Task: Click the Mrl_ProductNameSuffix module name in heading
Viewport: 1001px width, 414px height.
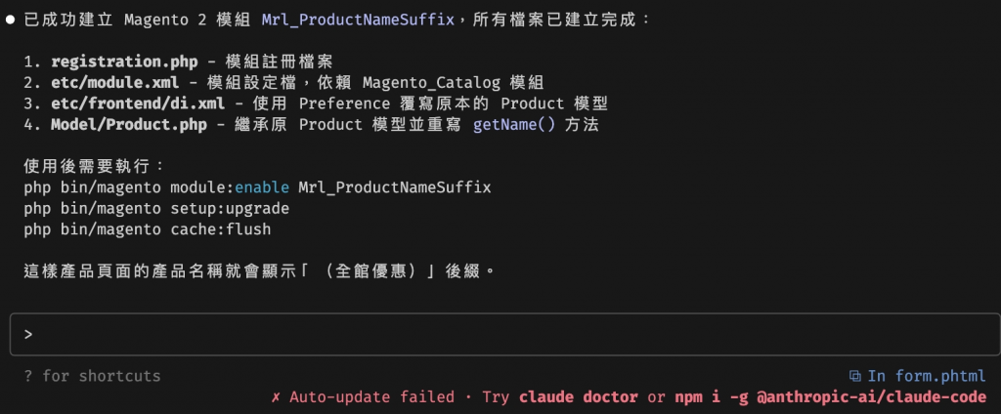Action: (x=358, y=20)
